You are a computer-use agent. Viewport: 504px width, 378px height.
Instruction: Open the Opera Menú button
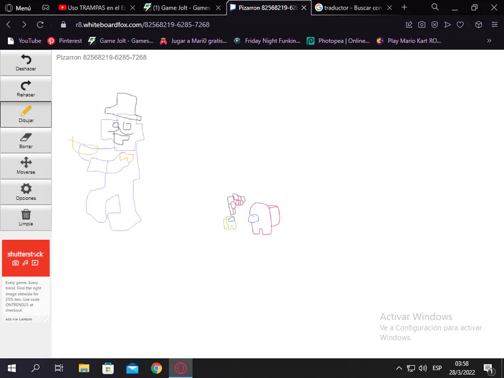pyautogui.click(x=18, y=8)
